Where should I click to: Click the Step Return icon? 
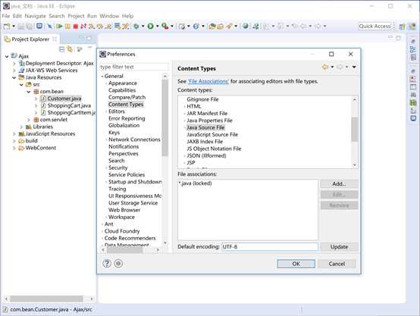pos(108,27)
